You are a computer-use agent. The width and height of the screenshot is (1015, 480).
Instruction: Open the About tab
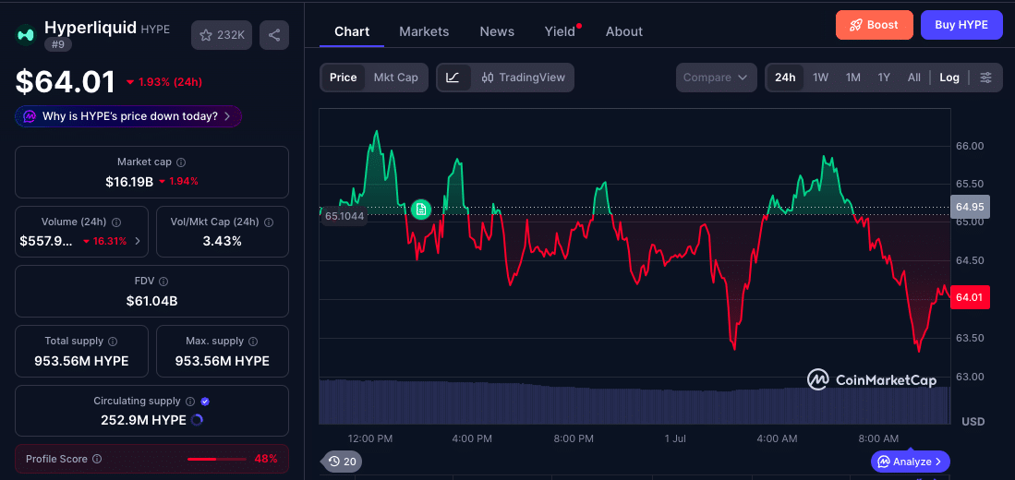coord(624,31)
